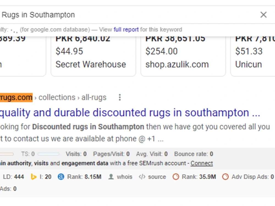
Task: Click the Connect link for SEMrush account
Action: pos(202,163)
